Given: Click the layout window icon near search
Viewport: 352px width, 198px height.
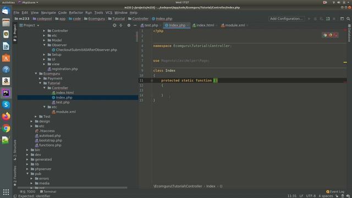Looking at the screenshot, I should pyautogui.click(x=342, y=19).
